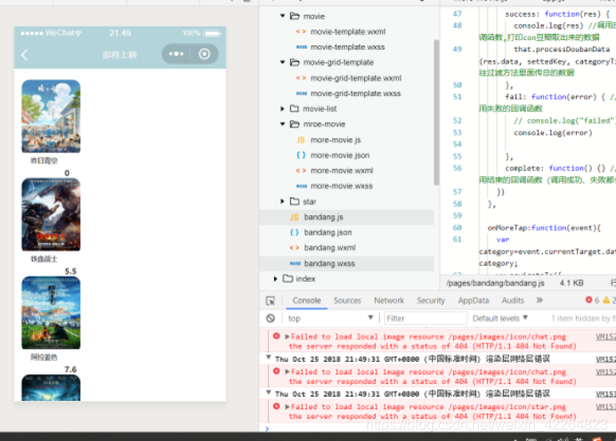Switch to the AppData tab
Viewport: 616px width, 441px height.
pos(474,301)
